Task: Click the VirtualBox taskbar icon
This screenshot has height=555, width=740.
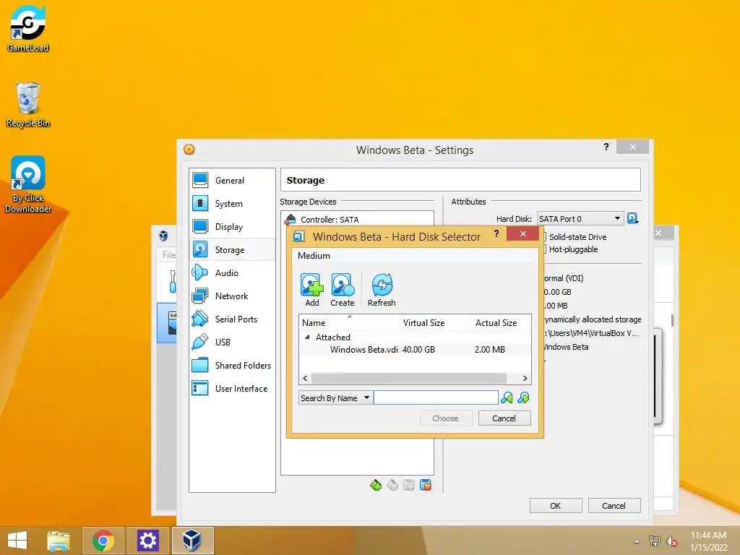Action: pos(192,541)
